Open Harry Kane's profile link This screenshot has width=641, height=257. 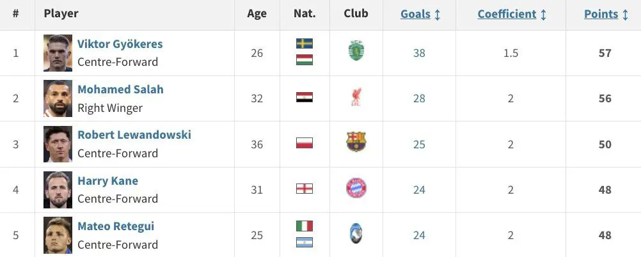point(107,180)
